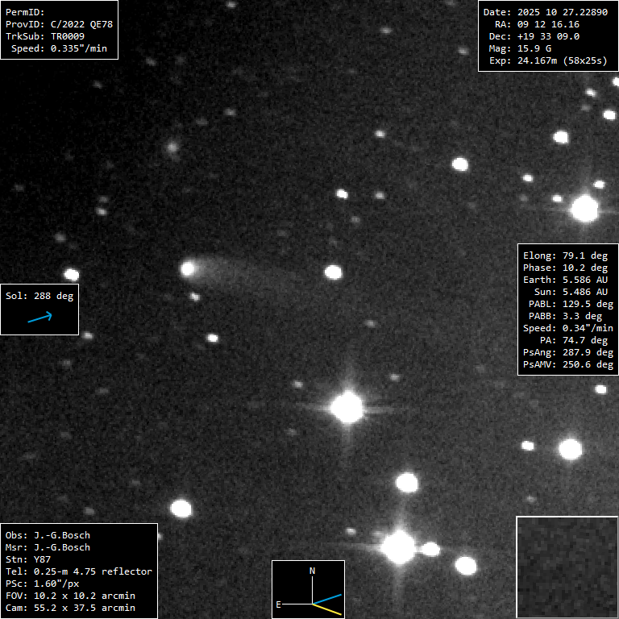Viewport: 619px width, 619px height.
Task: Click the Sol: 288 deg label
Action: 39,296
